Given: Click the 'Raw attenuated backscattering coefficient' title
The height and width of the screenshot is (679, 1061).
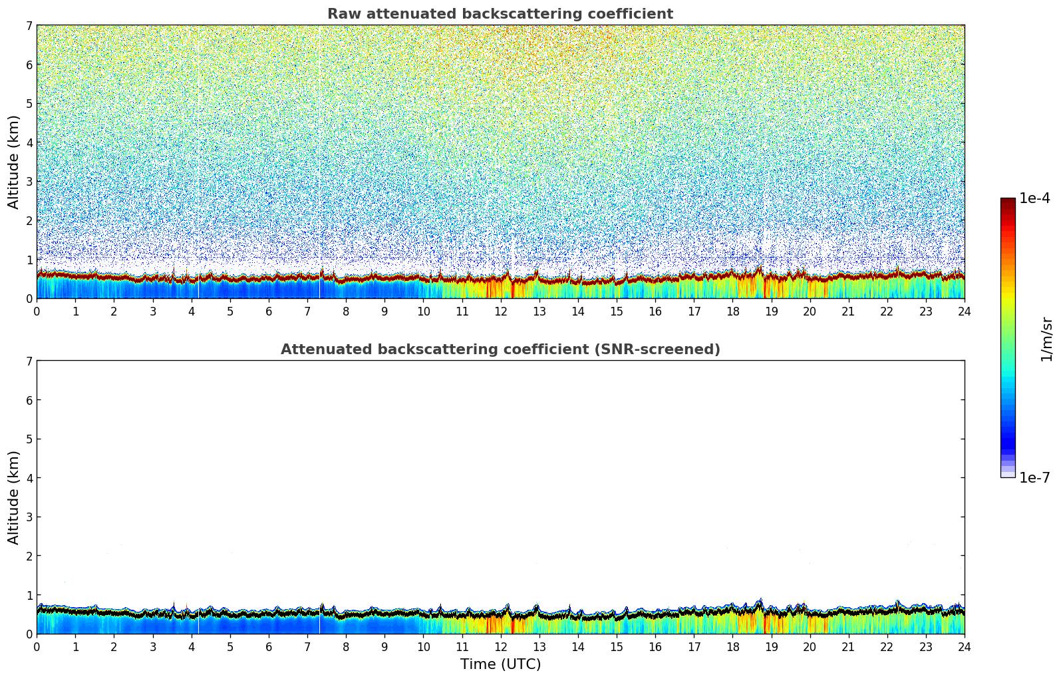Looking at the screenshot, I should tap(500, 14).
